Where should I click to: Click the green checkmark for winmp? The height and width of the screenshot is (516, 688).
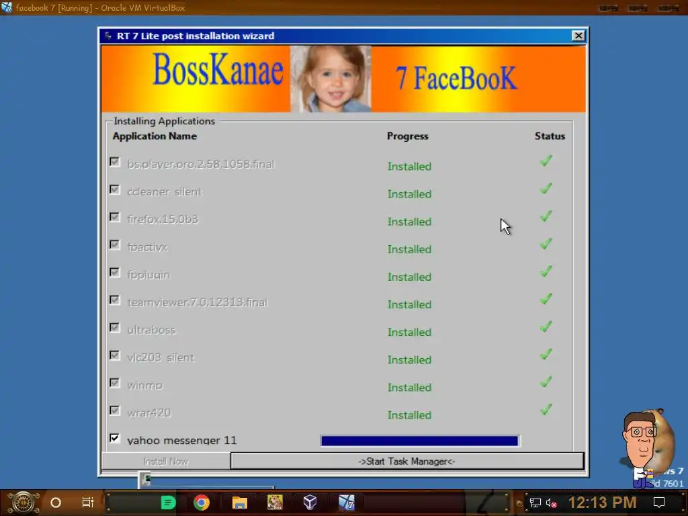point(546,382)
